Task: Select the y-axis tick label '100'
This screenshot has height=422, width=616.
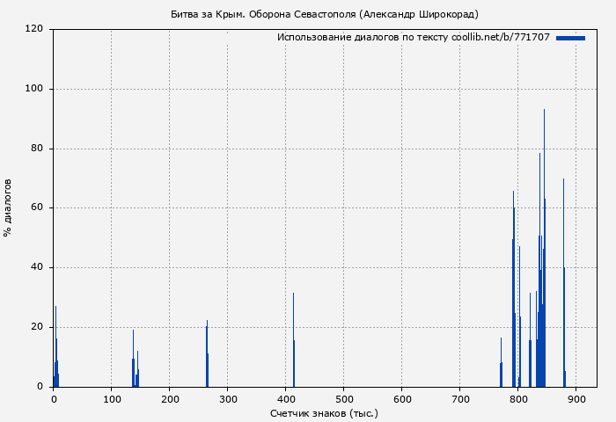Action: click(x=35, y=89)
